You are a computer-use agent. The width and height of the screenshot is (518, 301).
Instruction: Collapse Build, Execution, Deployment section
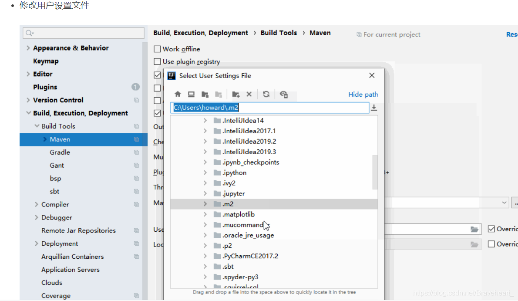tap(28, 113)
